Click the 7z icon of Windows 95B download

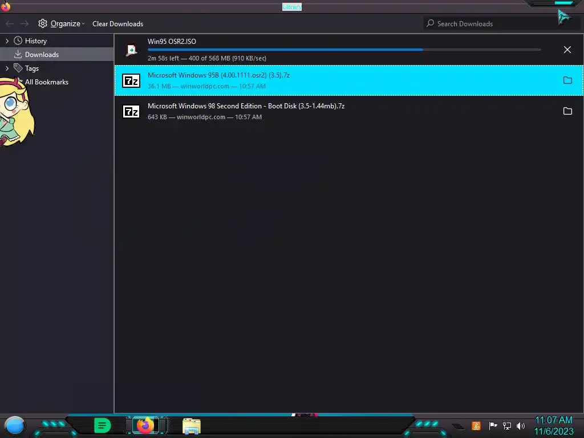pyautogui.click(x=131, y=80)
